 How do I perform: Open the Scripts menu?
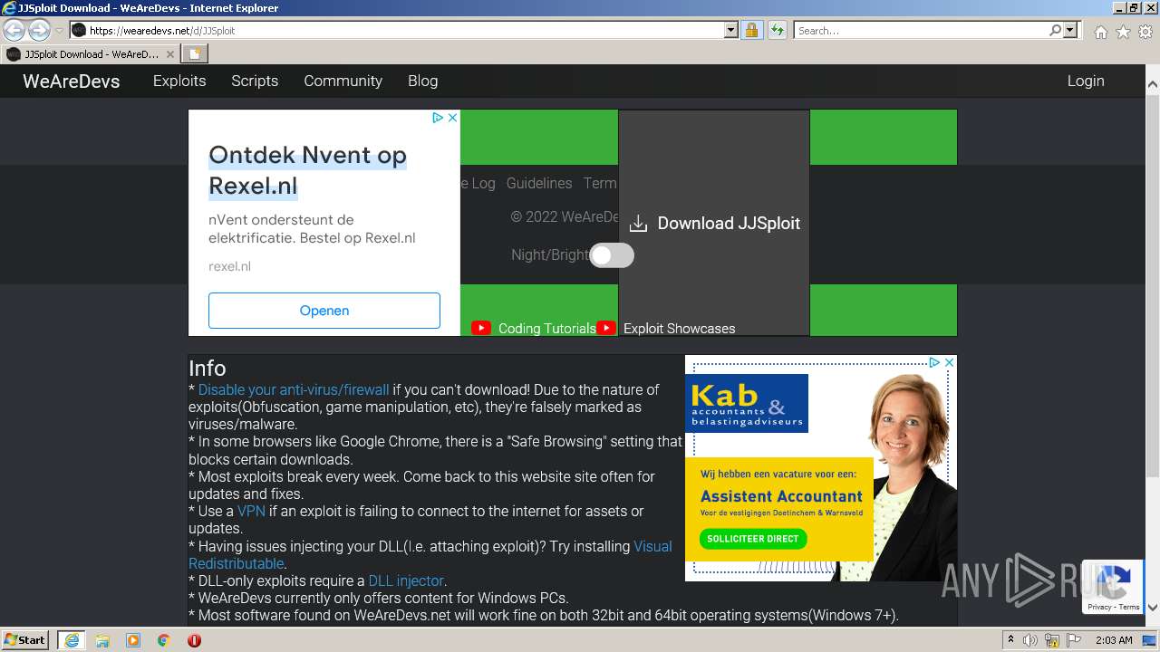(255, 81)
